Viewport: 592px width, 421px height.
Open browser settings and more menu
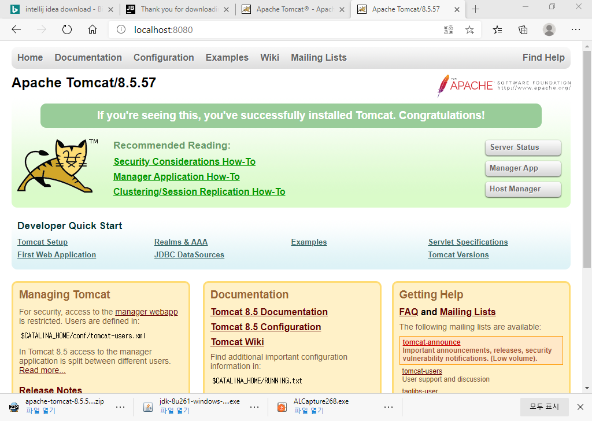575,29
